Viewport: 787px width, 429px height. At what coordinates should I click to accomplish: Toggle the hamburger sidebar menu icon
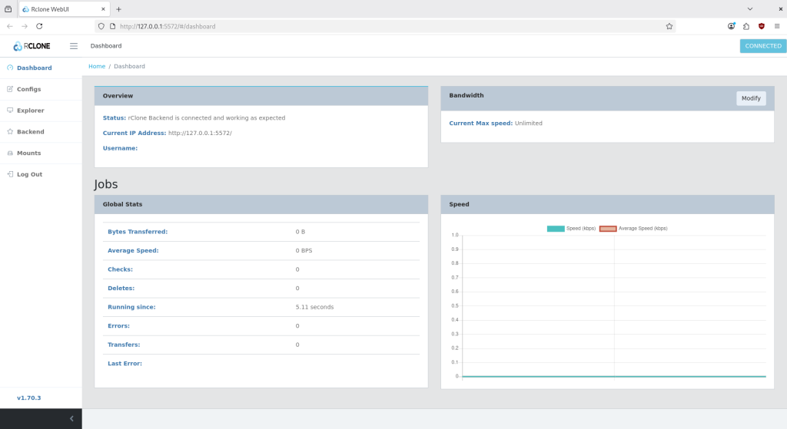tap(74, 46)
